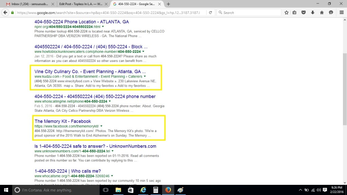Open the downloads arrow icon
Viewport: 347px width, 195px height.
[x=312, y=13]
